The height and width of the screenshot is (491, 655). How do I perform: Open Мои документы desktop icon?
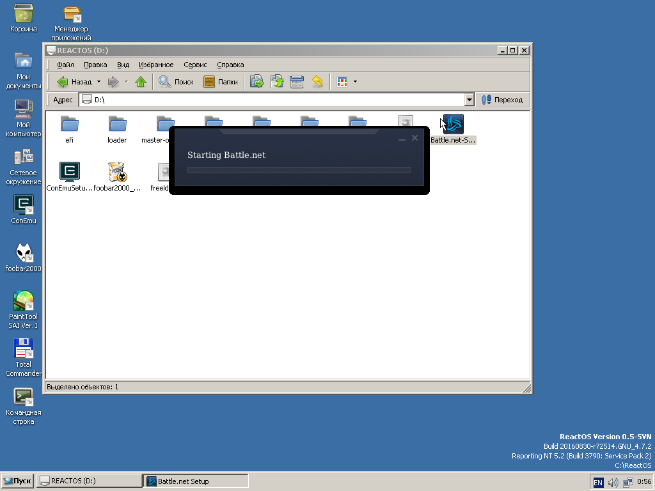click(24, 71)
